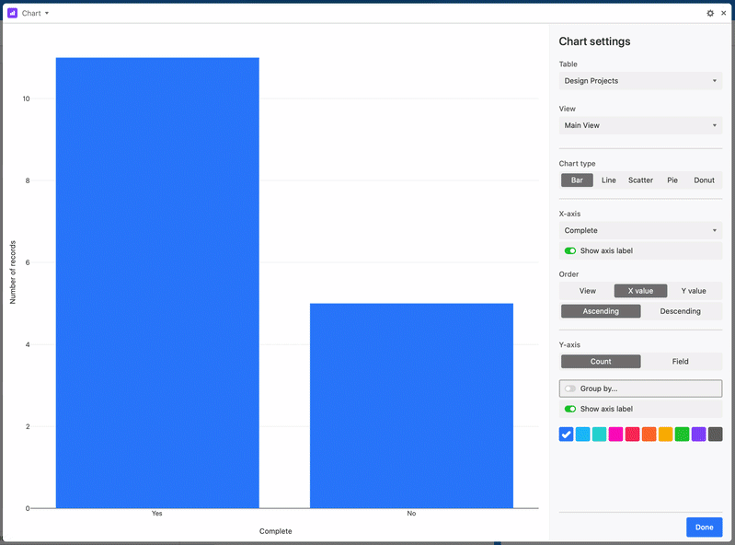Open the Chart title dropdown arrow
This screenshot has height=545, width=735.
47,13
